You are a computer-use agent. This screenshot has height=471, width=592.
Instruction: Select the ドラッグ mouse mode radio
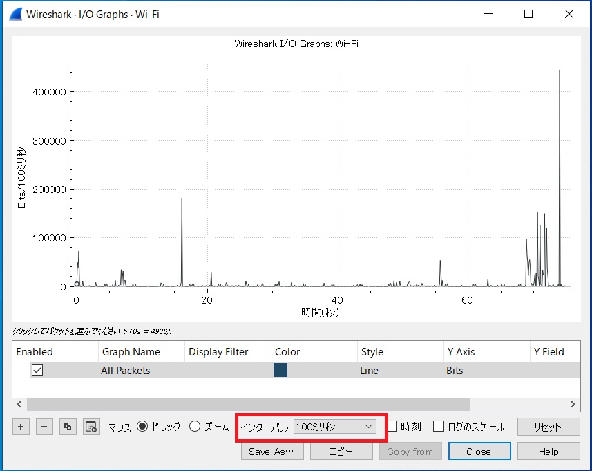tap(142, 427)
